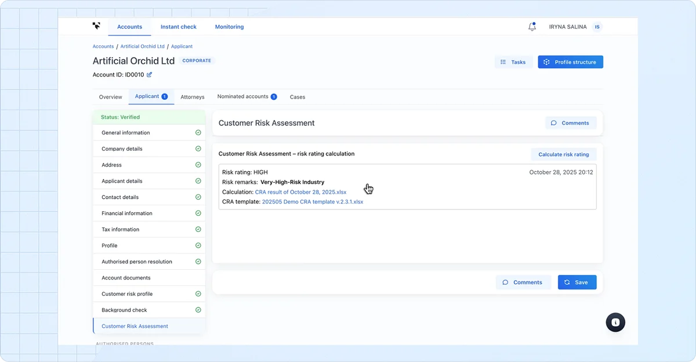Viewport: 696px width, 362px height.
Task: Click the Applicant breadcrumb link
Action: (x=182, y=46)
